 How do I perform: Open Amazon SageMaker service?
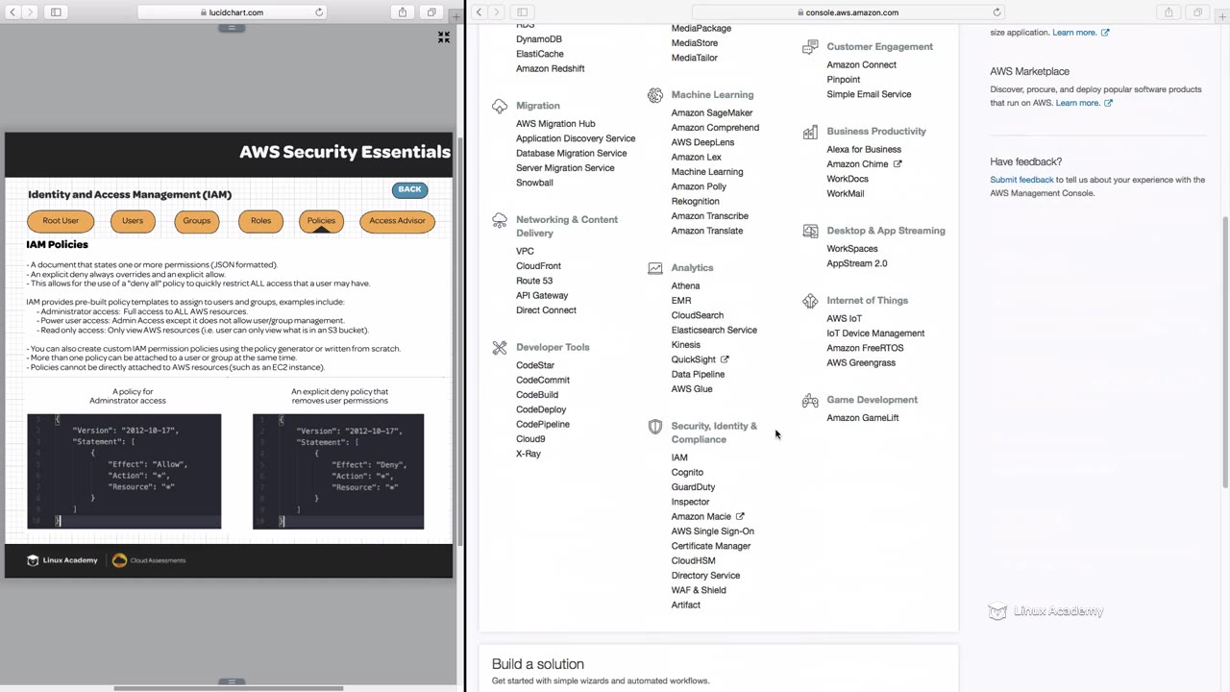tap(712, 113)
